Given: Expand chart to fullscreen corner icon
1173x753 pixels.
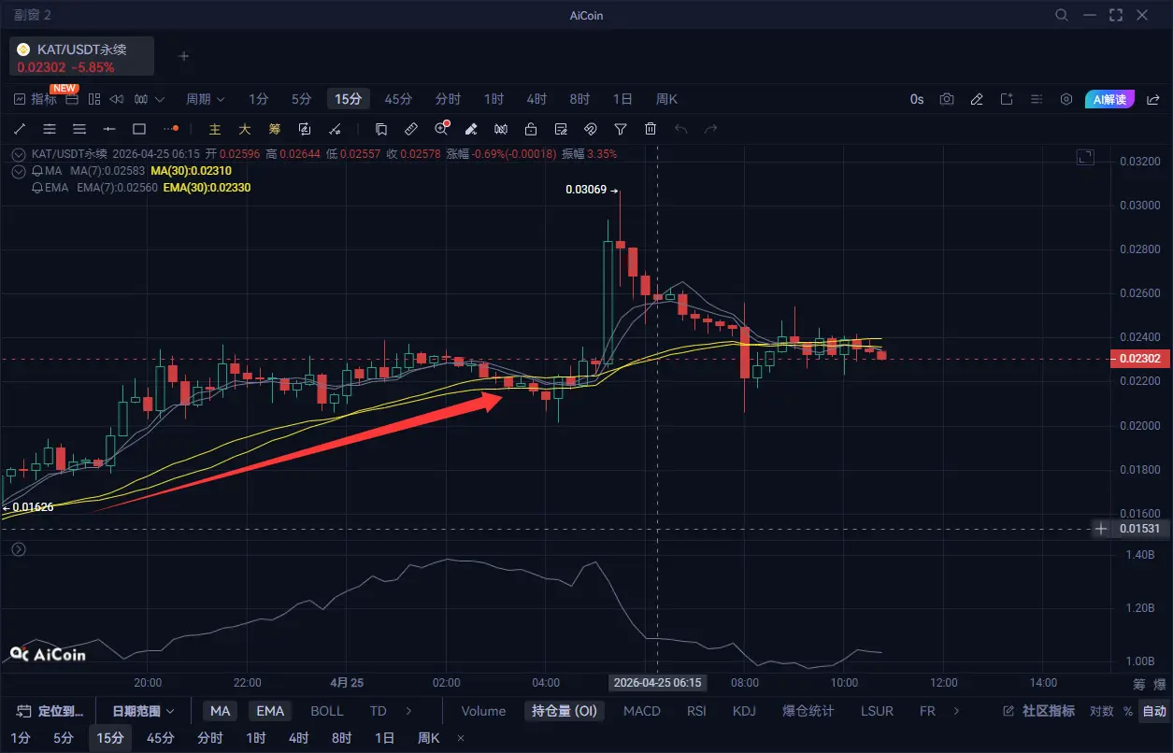Looking at the screenshot, I should 1085,157.
